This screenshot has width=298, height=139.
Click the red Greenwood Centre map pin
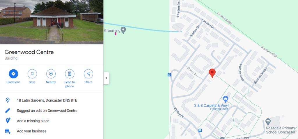[212, 73]
